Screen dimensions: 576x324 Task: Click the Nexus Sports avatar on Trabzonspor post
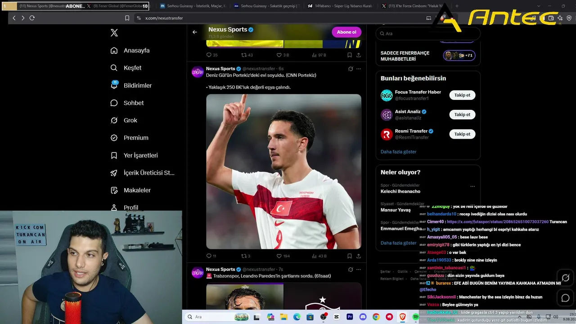(198, 273)
